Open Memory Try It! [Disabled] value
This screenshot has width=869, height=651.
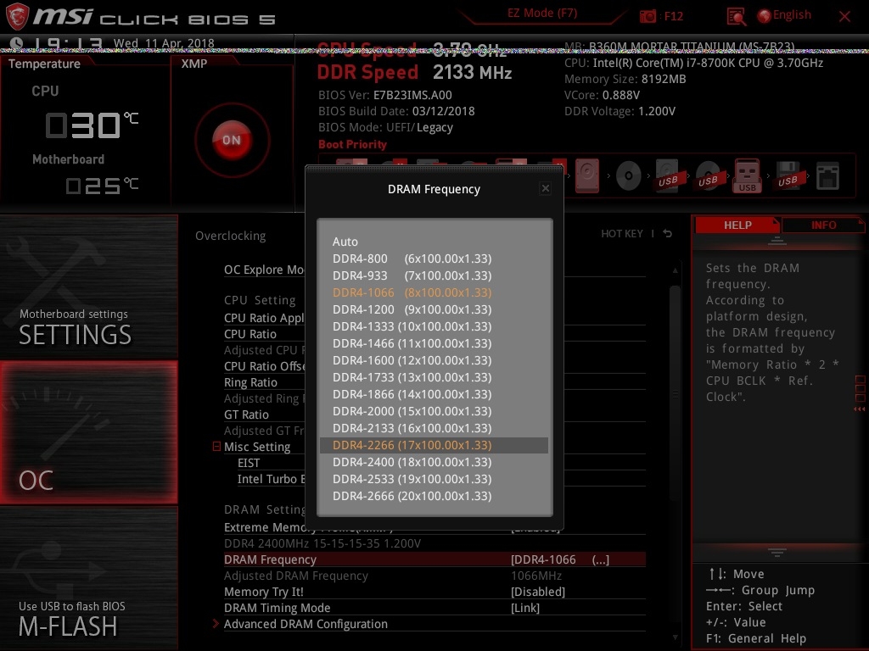537,592
